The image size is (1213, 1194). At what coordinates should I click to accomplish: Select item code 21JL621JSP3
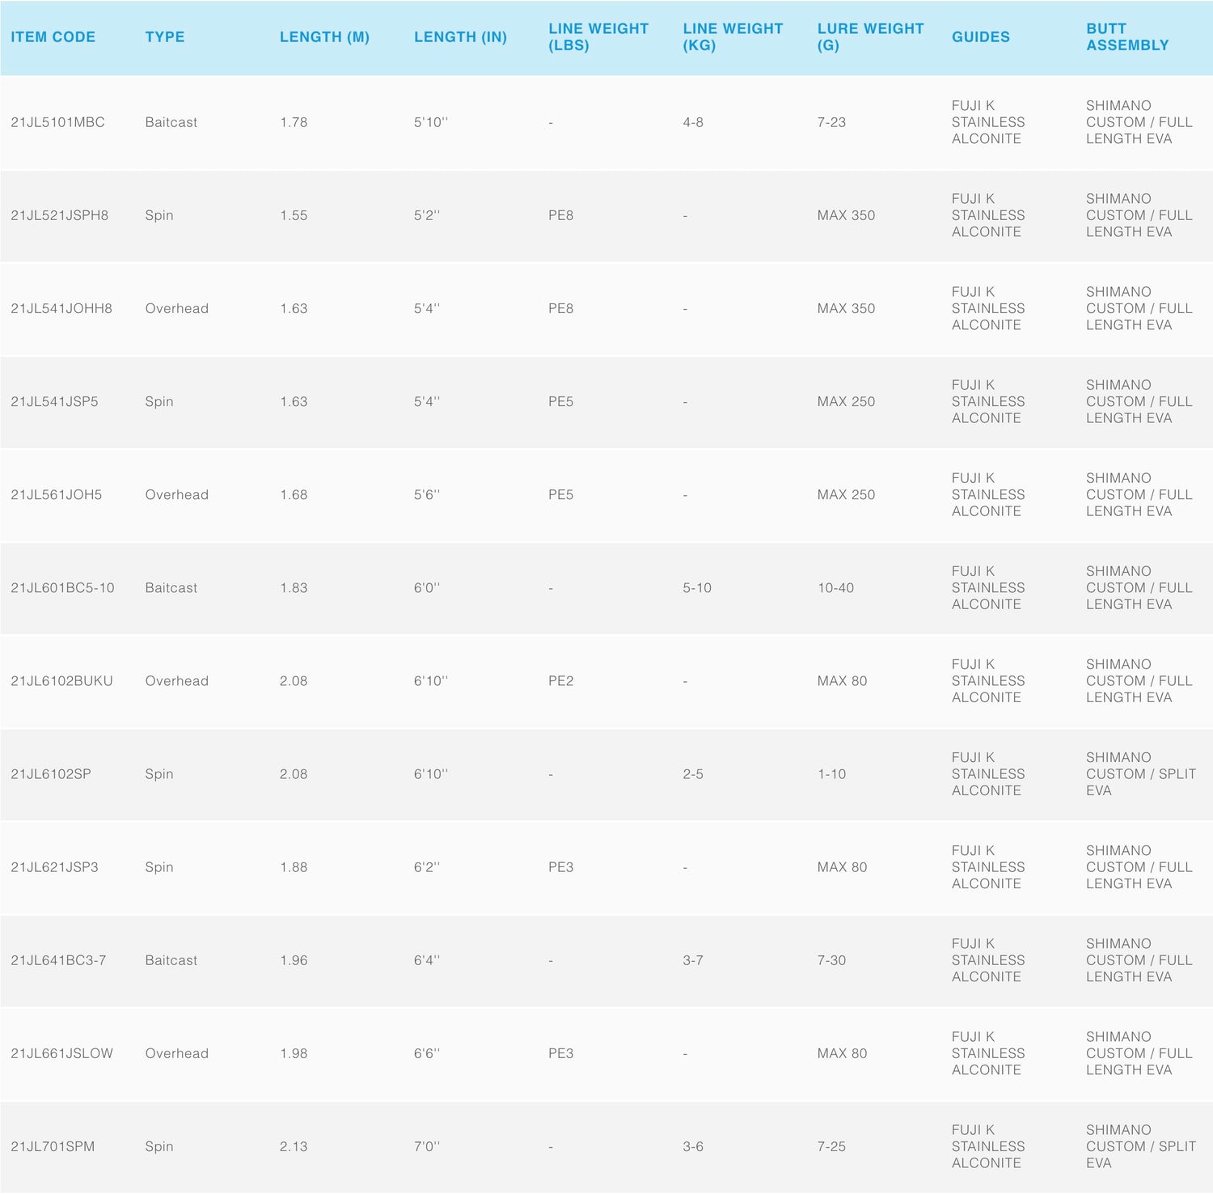tap(55, 867)
